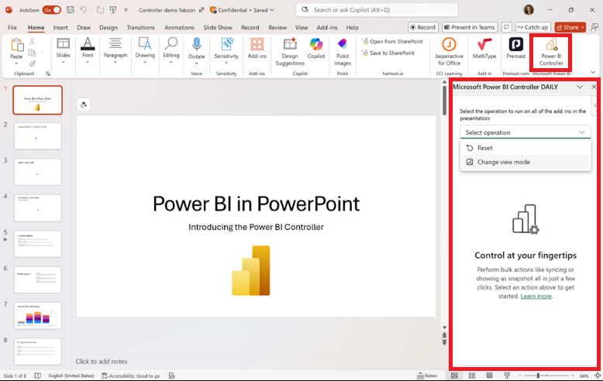Click the 64% zoom level
This screenshot has height=381, width=603.
pyautogui.click(x=584, y=376)
